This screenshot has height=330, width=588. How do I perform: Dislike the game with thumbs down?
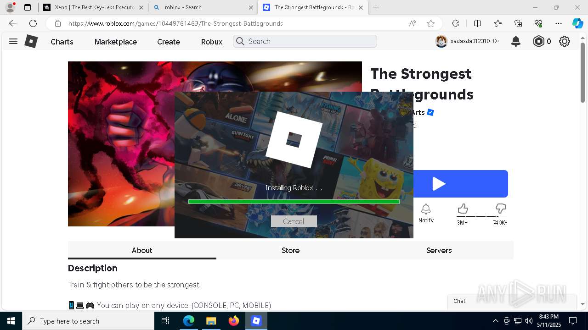pos(501,209)
